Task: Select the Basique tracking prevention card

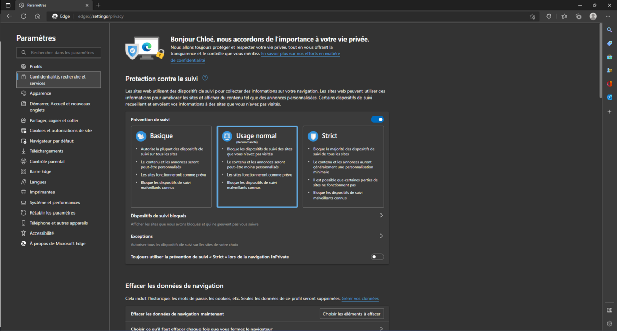Action: tap(171, 167)
